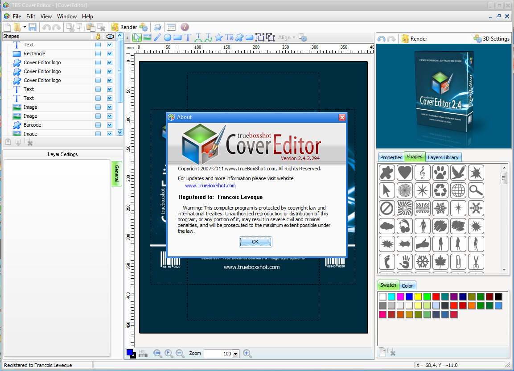
Task: Click the printer icon in main toolbar
Action: [x=157, y=27]
